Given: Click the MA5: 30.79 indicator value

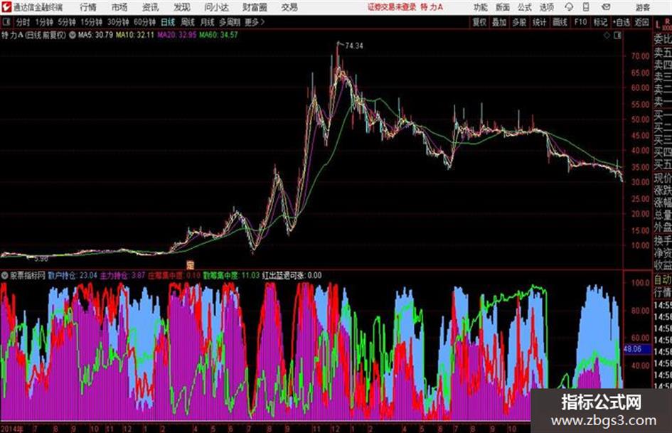Looking at the screenshot, I should pyautogui.click(x=95, y=35).
